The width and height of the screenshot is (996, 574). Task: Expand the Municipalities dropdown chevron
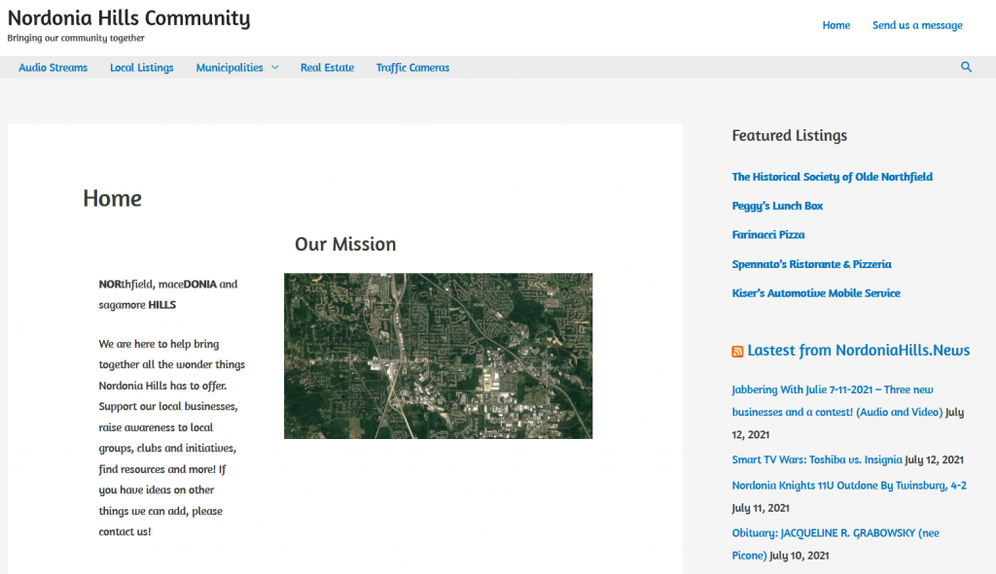[275, 67]
